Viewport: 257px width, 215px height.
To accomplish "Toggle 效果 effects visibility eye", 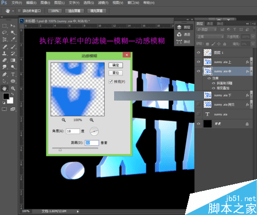I will (209, 78).
